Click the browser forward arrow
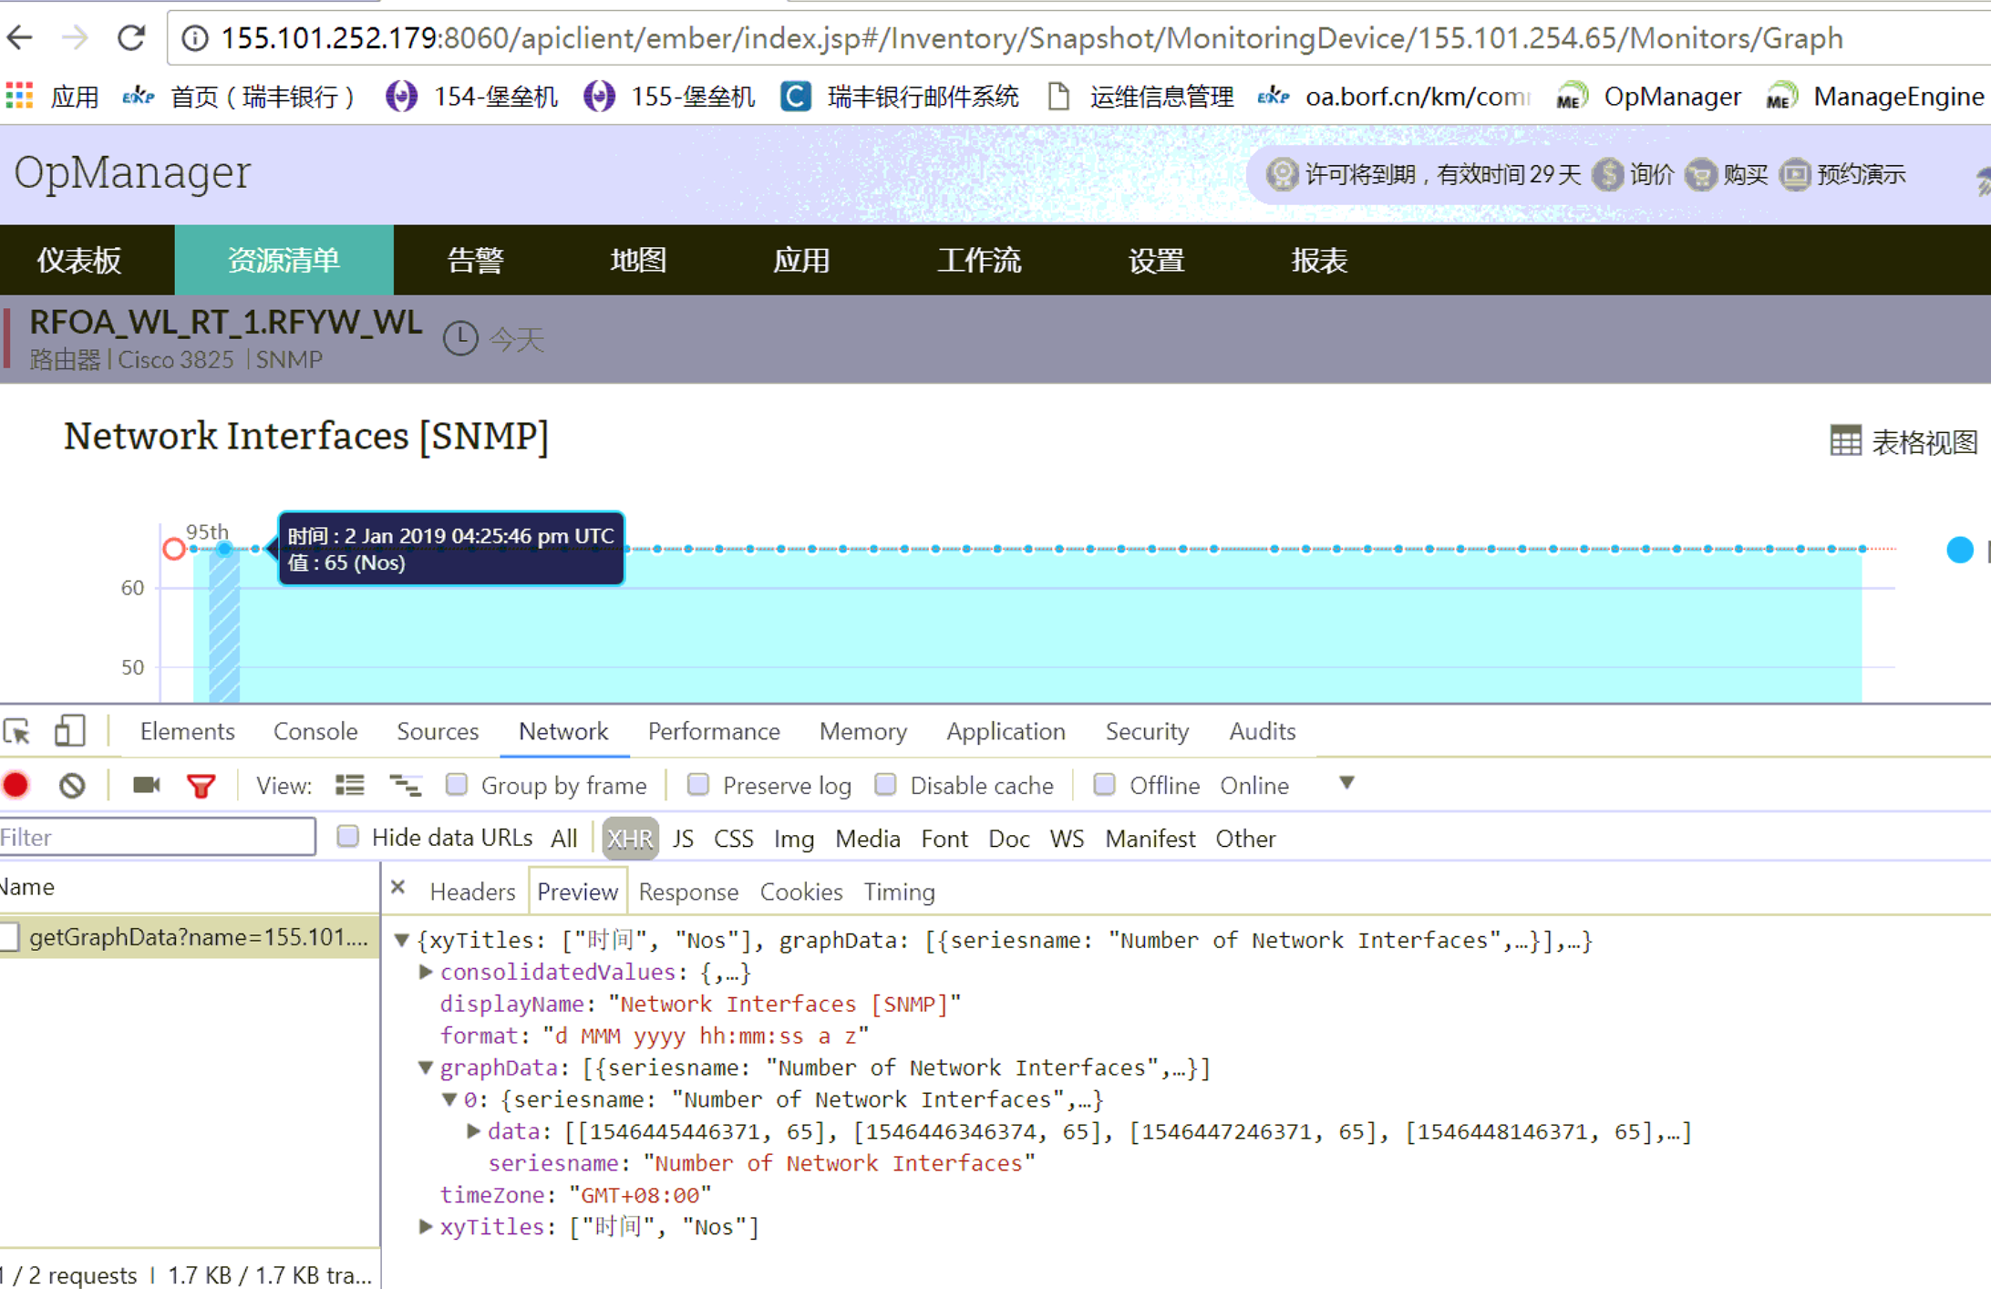Screen dimensions: 1991x1289 [76, 38]
